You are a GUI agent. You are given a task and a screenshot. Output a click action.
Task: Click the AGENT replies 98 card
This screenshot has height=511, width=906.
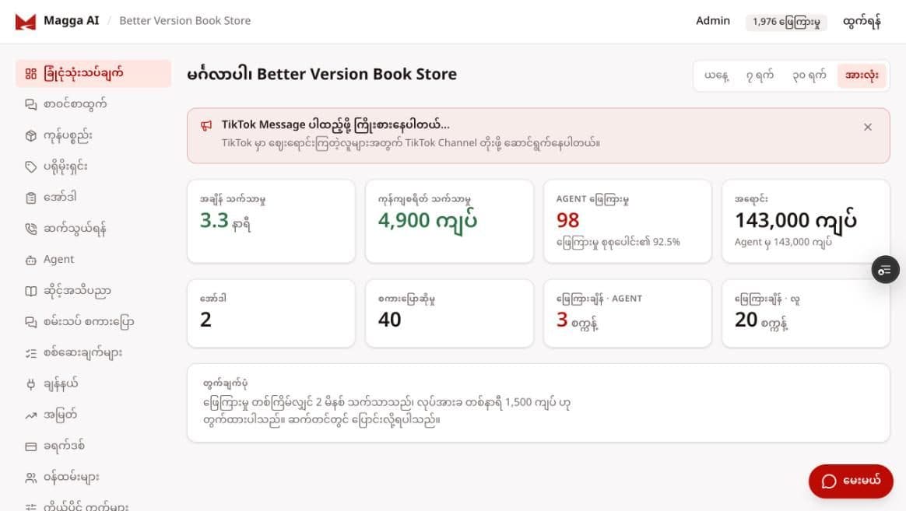coord(627,221)
